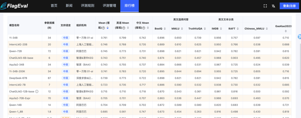Sort the BoolQ column
Image resolution: width=301 pixels, height=118 pixels.
[x=165, y=29]
